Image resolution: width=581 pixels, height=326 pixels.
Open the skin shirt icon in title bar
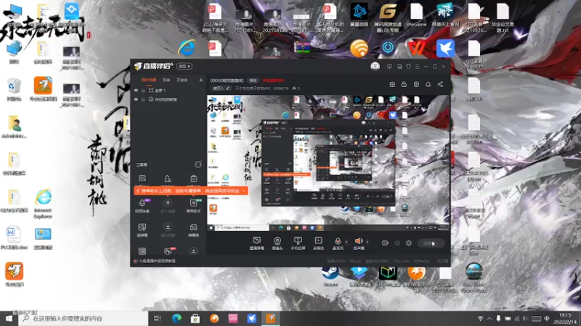408,67
